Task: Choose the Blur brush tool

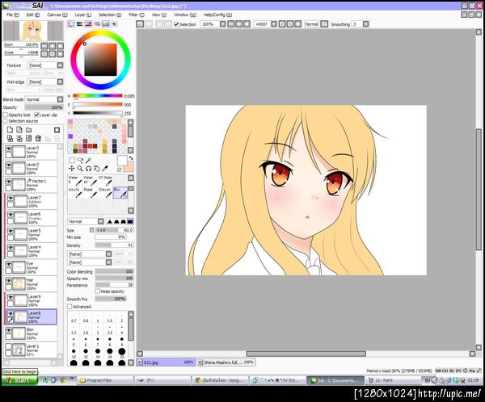Action: point(120,193)
